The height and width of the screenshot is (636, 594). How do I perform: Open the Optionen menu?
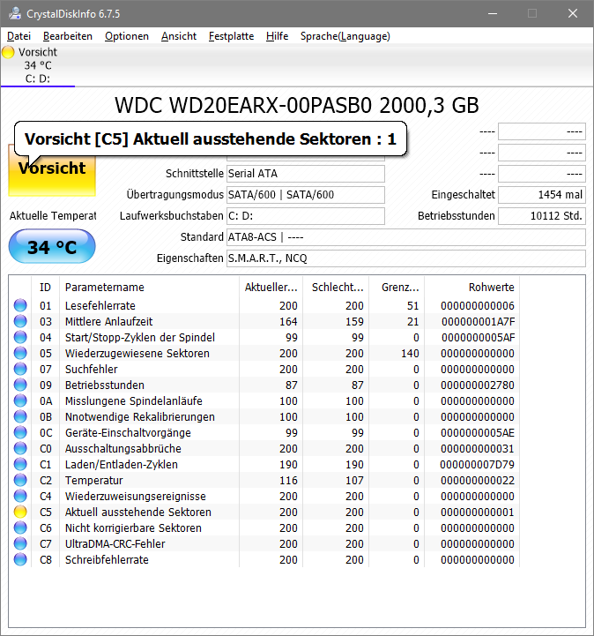tap(127, 36)
